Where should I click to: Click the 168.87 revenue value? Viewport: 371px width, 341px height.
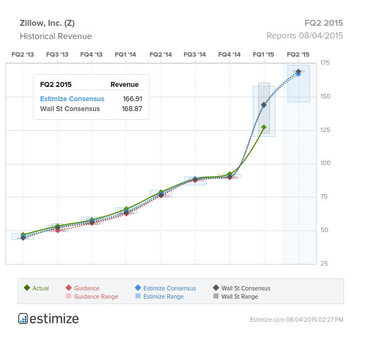(x=132, y=109)
